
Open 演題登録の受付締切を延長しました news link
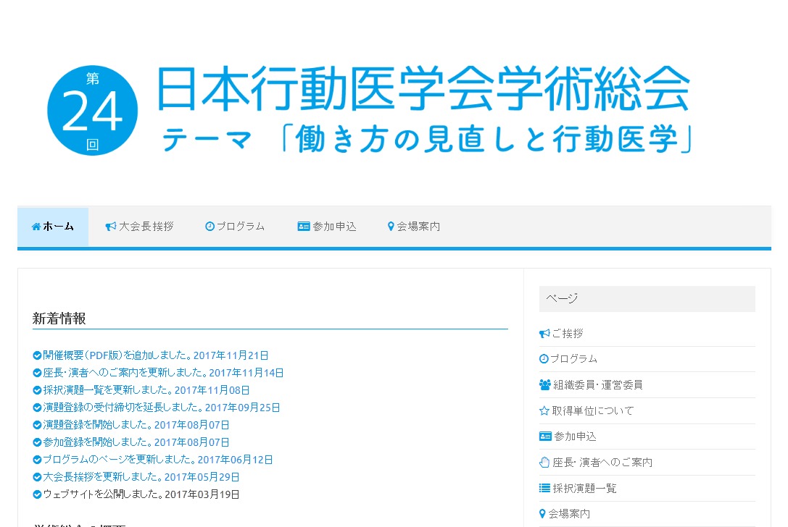coord(162,408)
